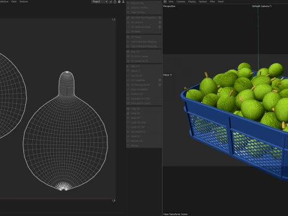Click the UV Peeler icon
288x216 pixels.
pyautogui.click(x=128, y=37)
